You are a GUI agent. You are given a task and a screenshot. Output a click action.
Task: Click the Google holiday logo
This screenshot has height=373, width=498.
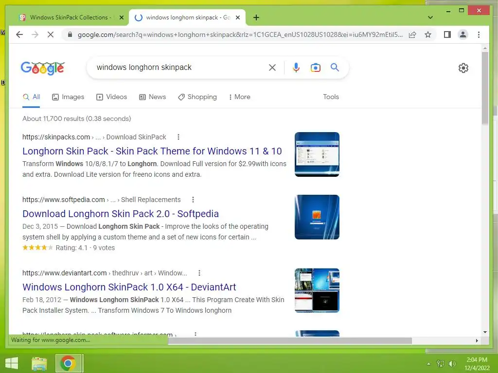[43, 68]
